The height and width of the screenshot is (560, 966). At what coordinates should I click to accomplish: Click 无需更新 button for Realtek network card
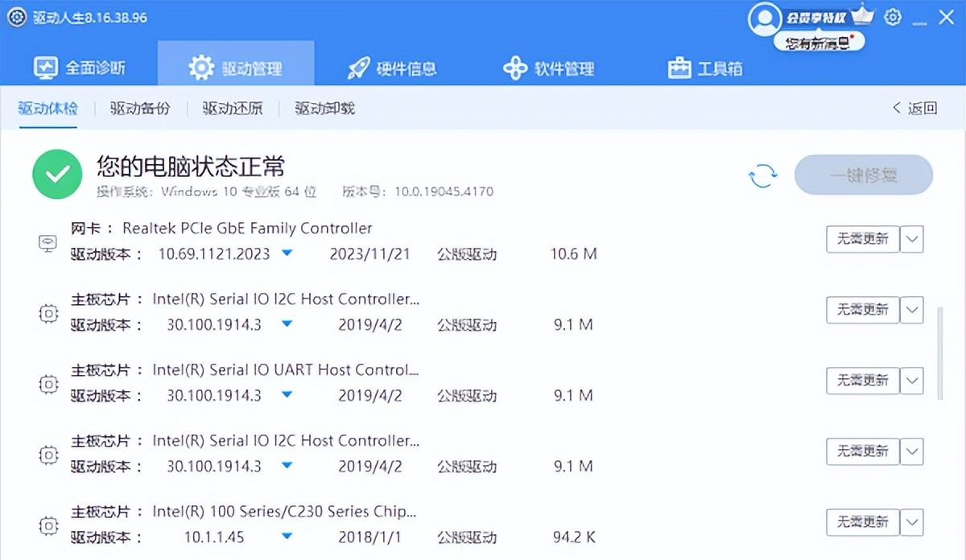coord(863,239)
